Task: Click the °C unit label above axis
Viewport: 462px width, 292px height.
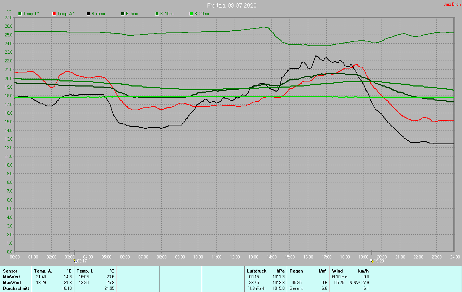Action: [x=9, y=12]
